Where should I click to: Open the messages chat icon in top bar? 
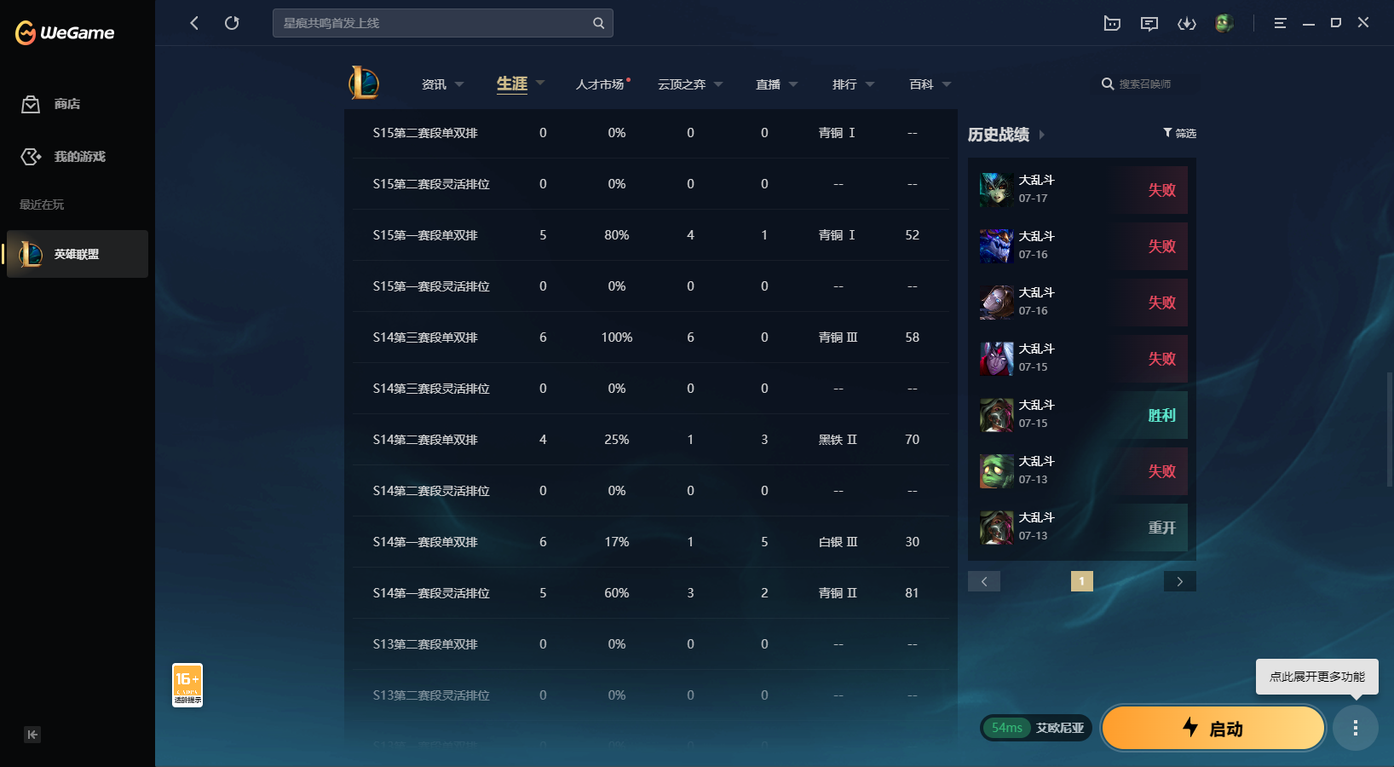point(1149,24)
